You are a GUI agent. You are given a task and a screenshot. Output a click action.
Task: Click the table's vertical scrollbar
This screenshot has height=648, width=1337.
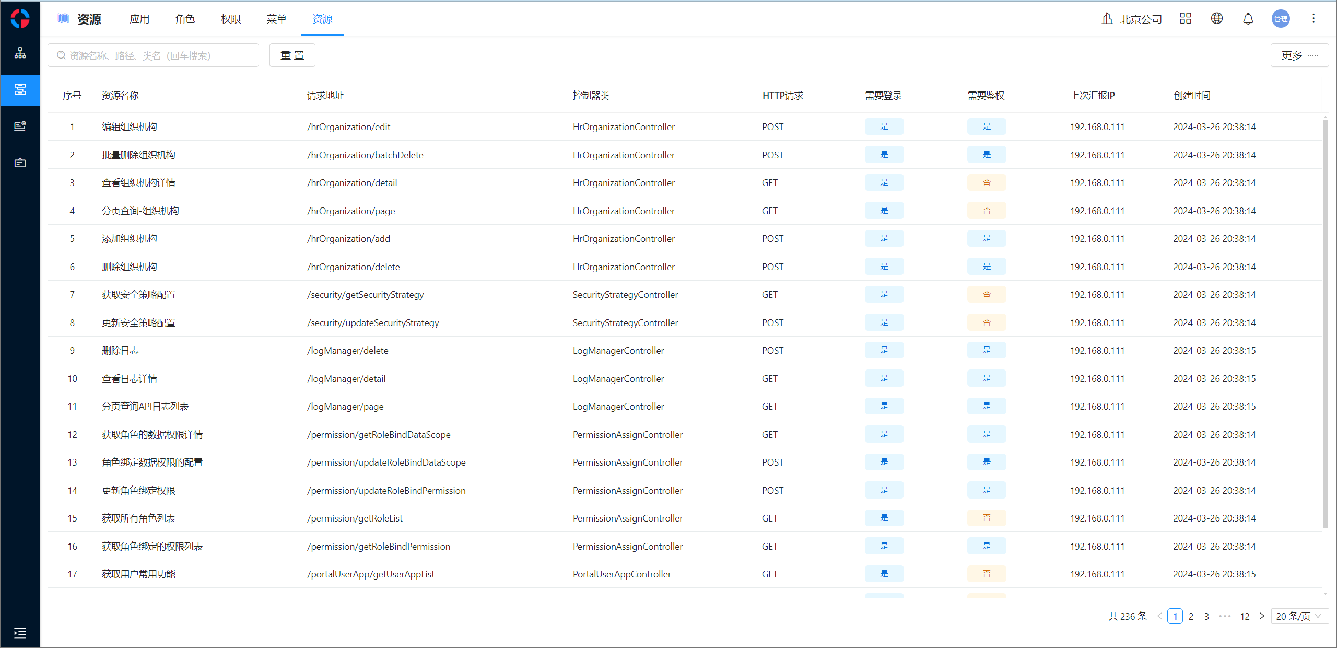point(1325,324)
